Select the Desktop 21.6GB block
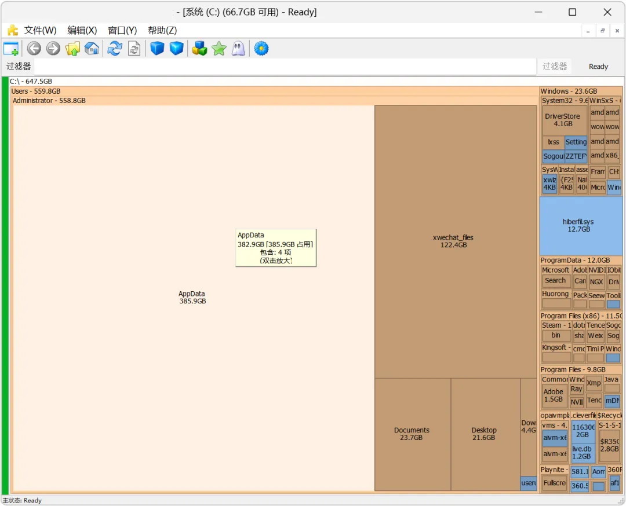The height and width of the screenshot is (506, 626). [x=486, y=434]
